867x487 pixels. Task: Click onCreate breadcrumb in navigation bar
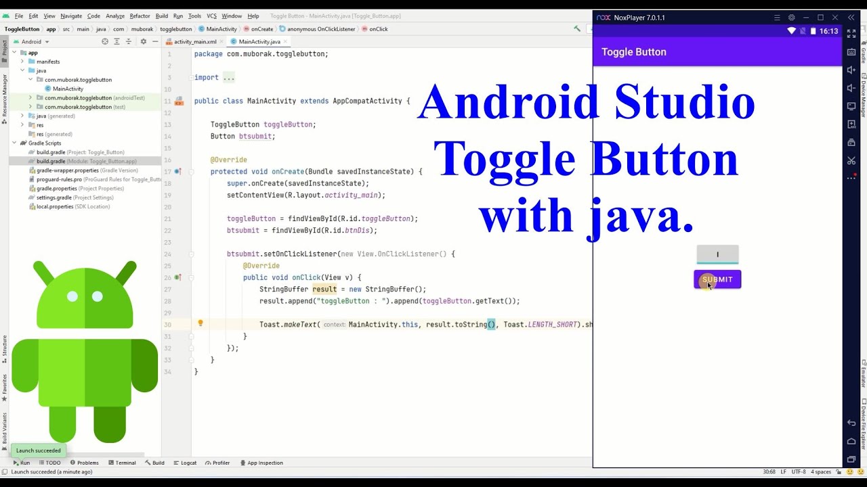pyautogui.click(x=258, y=29)
